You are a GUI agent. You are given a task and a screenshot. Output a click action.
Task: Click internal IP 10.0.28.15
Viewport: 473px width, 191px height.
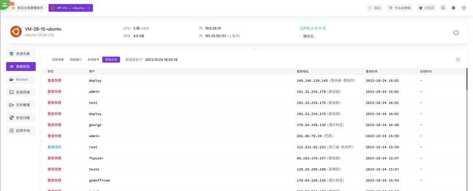pyautogui.click(x=213, y=28)
